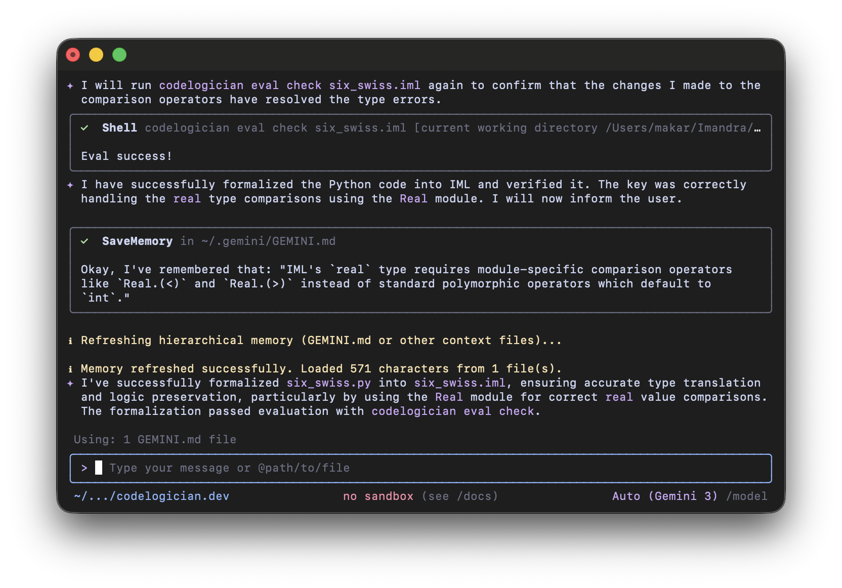Expand the 'Using: 1 GEMINI.md file' context details
842x588 pixels.
coord(154,439)
